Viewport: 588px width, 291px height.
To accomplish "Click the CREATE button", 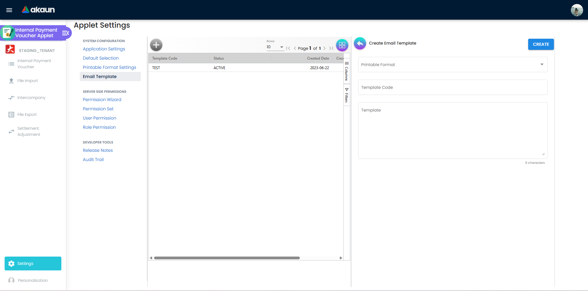I will (541, 44).
